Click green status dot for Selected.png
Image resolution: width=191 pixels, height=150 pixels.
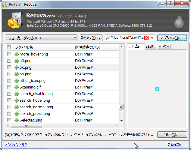[x=17, y=120]
